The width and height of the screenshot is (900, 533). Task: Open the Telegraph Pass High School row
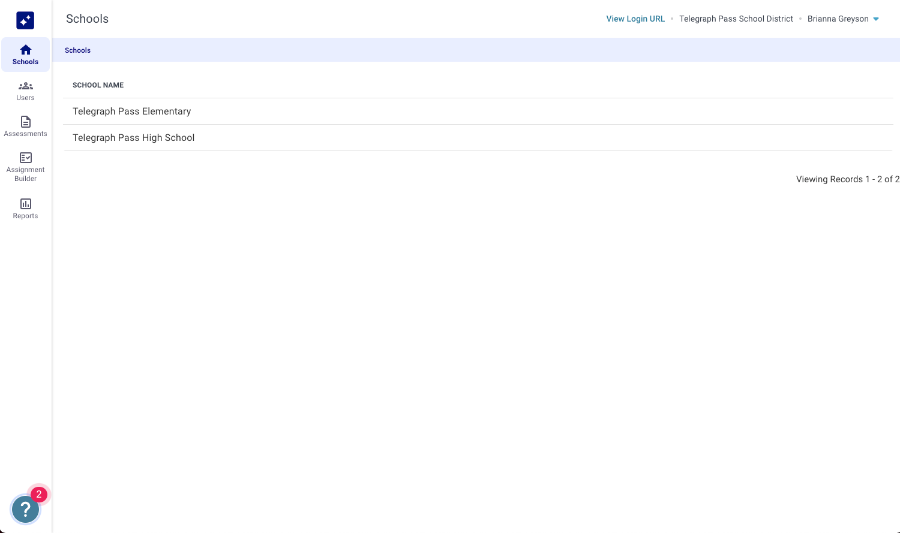[x=133, y=138]
